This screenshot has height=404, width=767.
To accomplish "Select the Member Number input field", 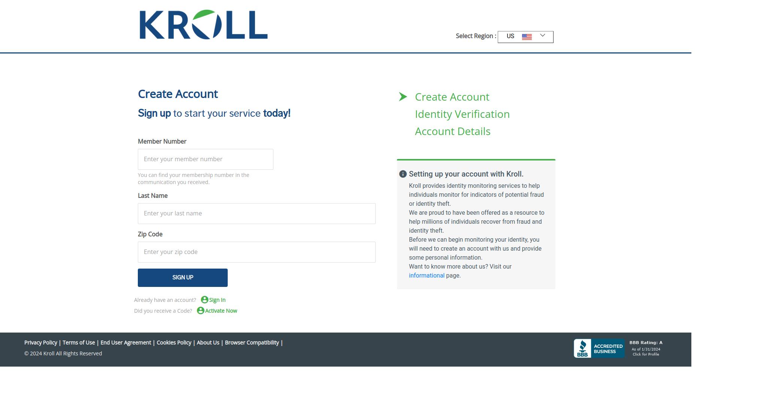I will point(206,159).
